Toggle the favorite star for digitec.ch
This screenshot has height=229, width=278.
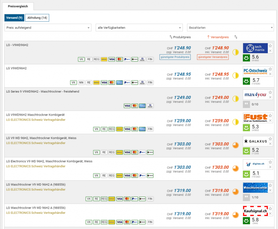[x=270, y=162]
